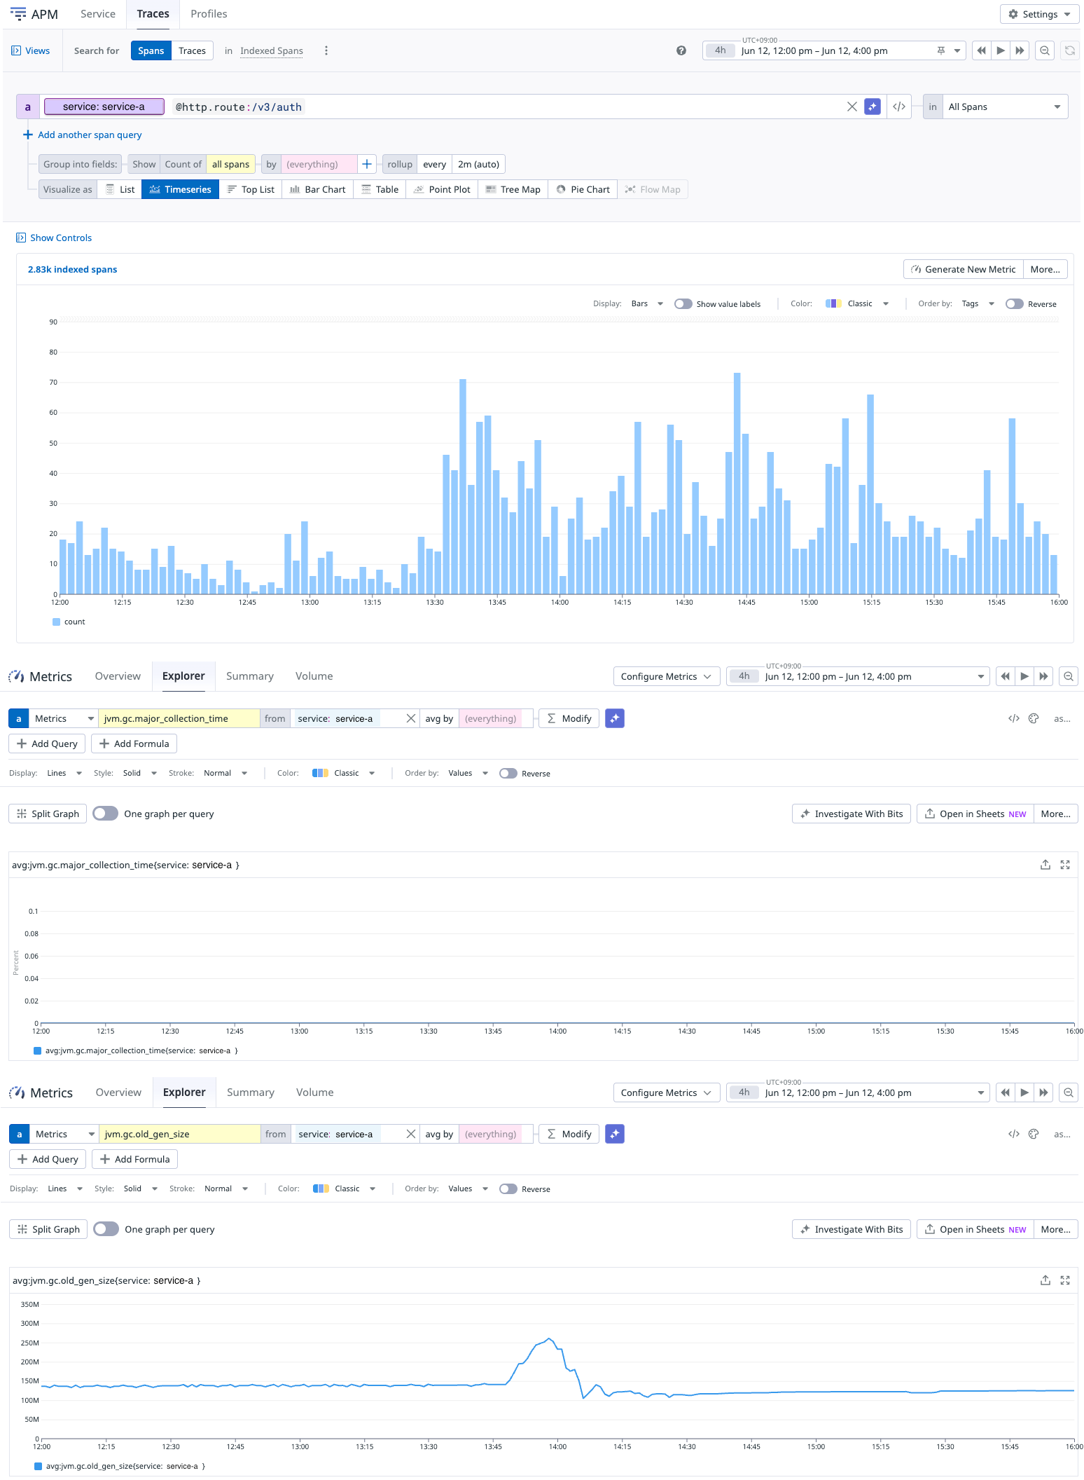1084x1480 pixels.
Task: Enable Show value labels toggle
Action: point(683,303)
